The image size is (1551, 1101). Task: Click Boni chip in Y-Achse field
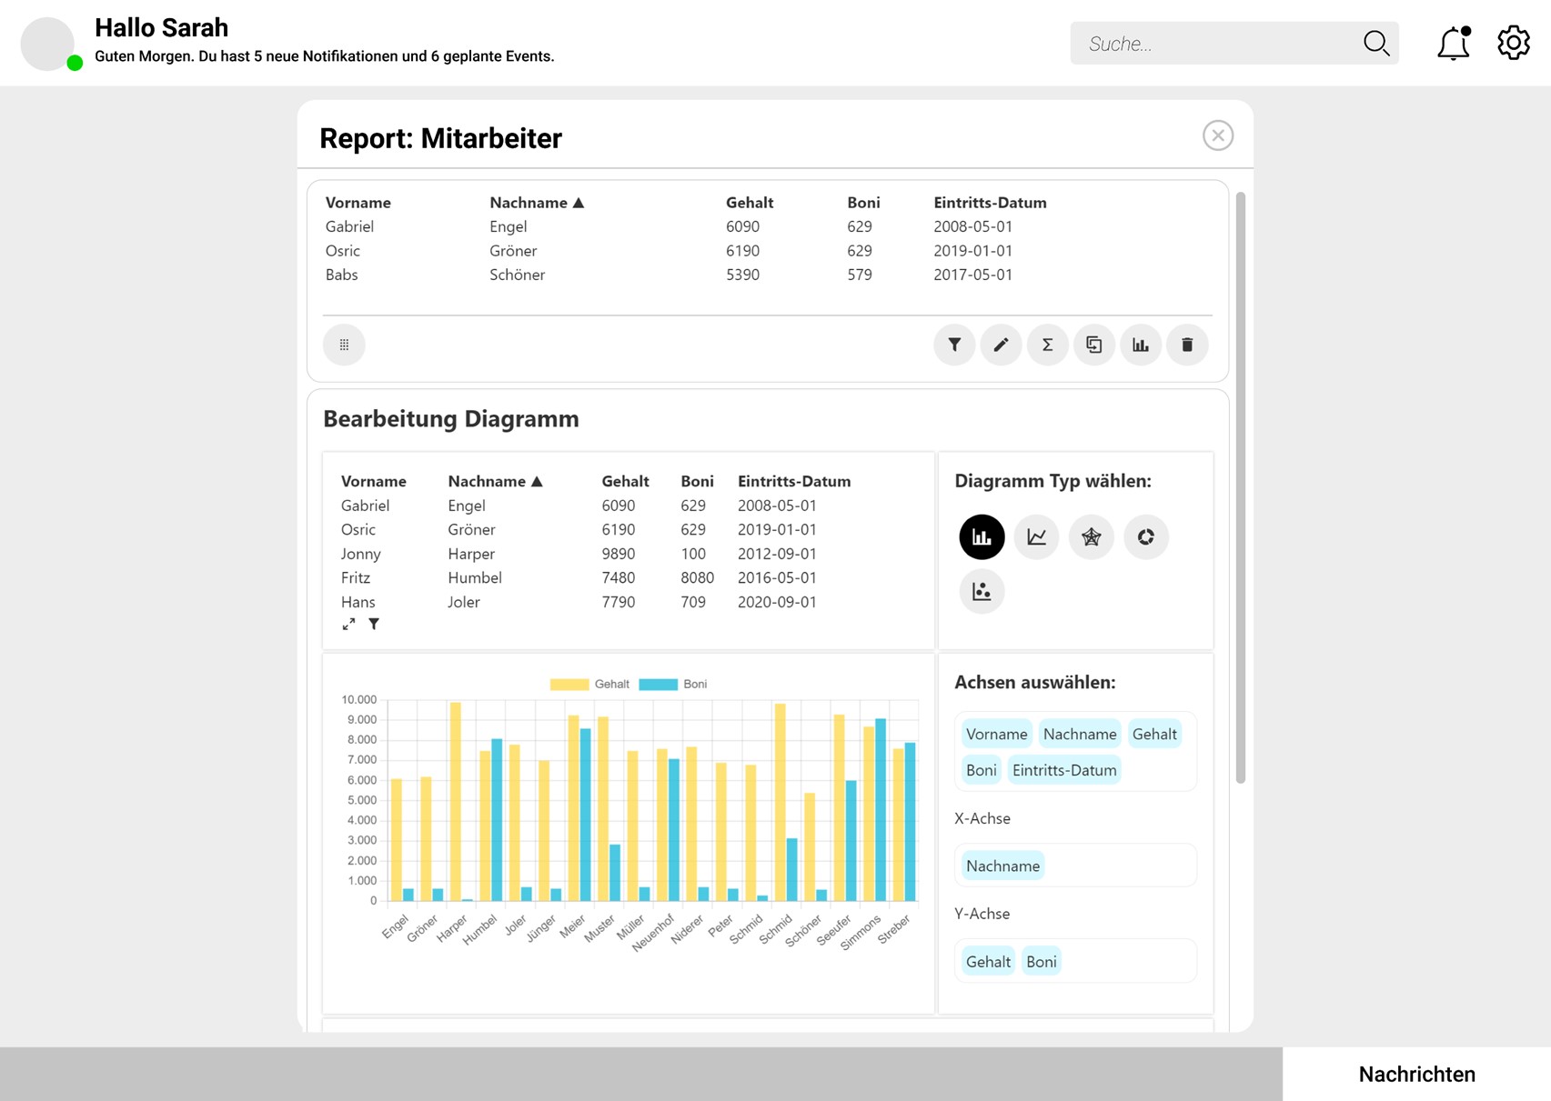click(1041, 961)
